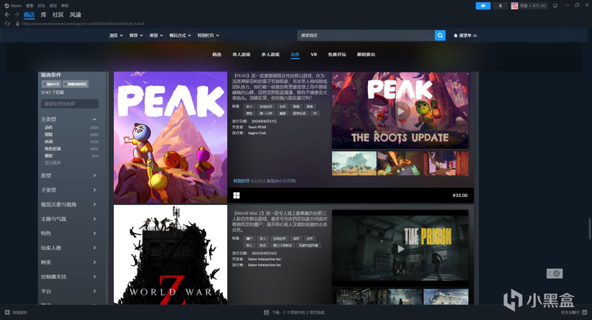The height and width of the screenshot is (320, 592).
Task: Open the 推荐 dropdown menu
Action: click(x=136, y=36)
